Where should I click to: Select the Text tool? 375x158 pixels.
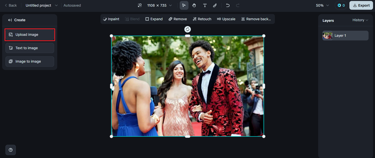pos(205,6)
